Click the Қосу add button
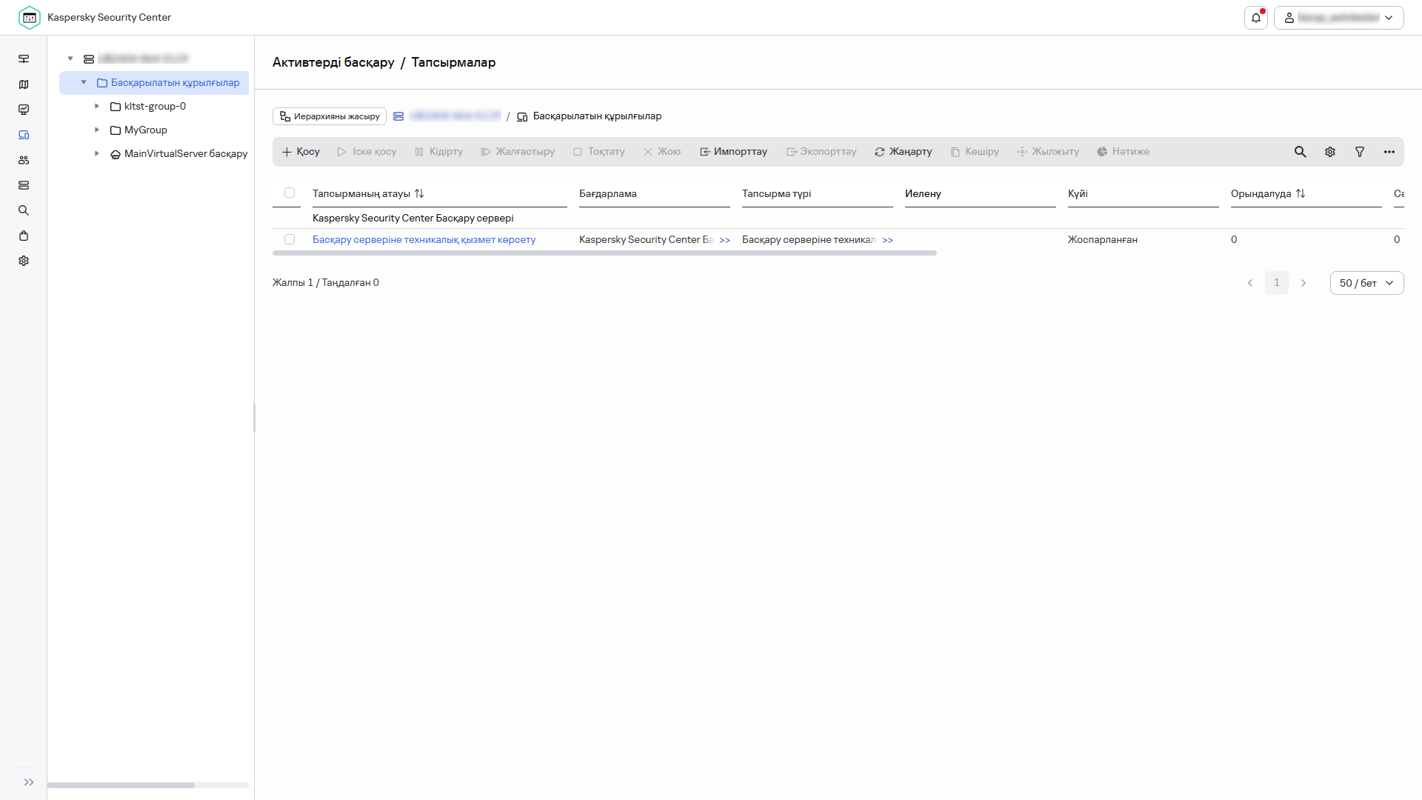 coord(301,152)
